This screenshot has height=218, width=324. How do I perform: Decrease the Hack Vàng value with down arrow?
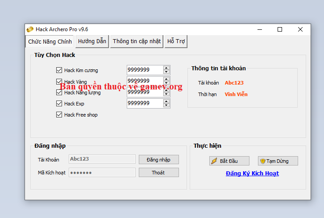tap(166, 83)
